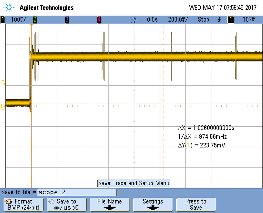Click the date and time stamp
The width and height of the screenshot is (263, 213).
coord(223,8)
